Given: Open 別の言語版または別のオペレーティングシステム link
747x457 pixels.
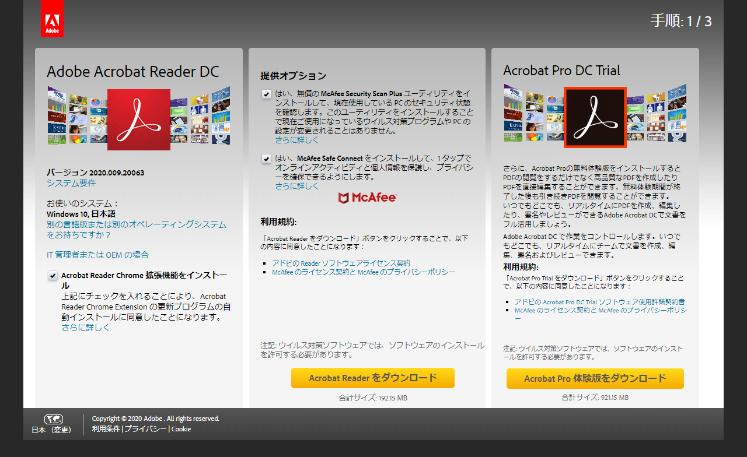Looking at the screenshot, I should pyautogui.click(x=137, y=230).
